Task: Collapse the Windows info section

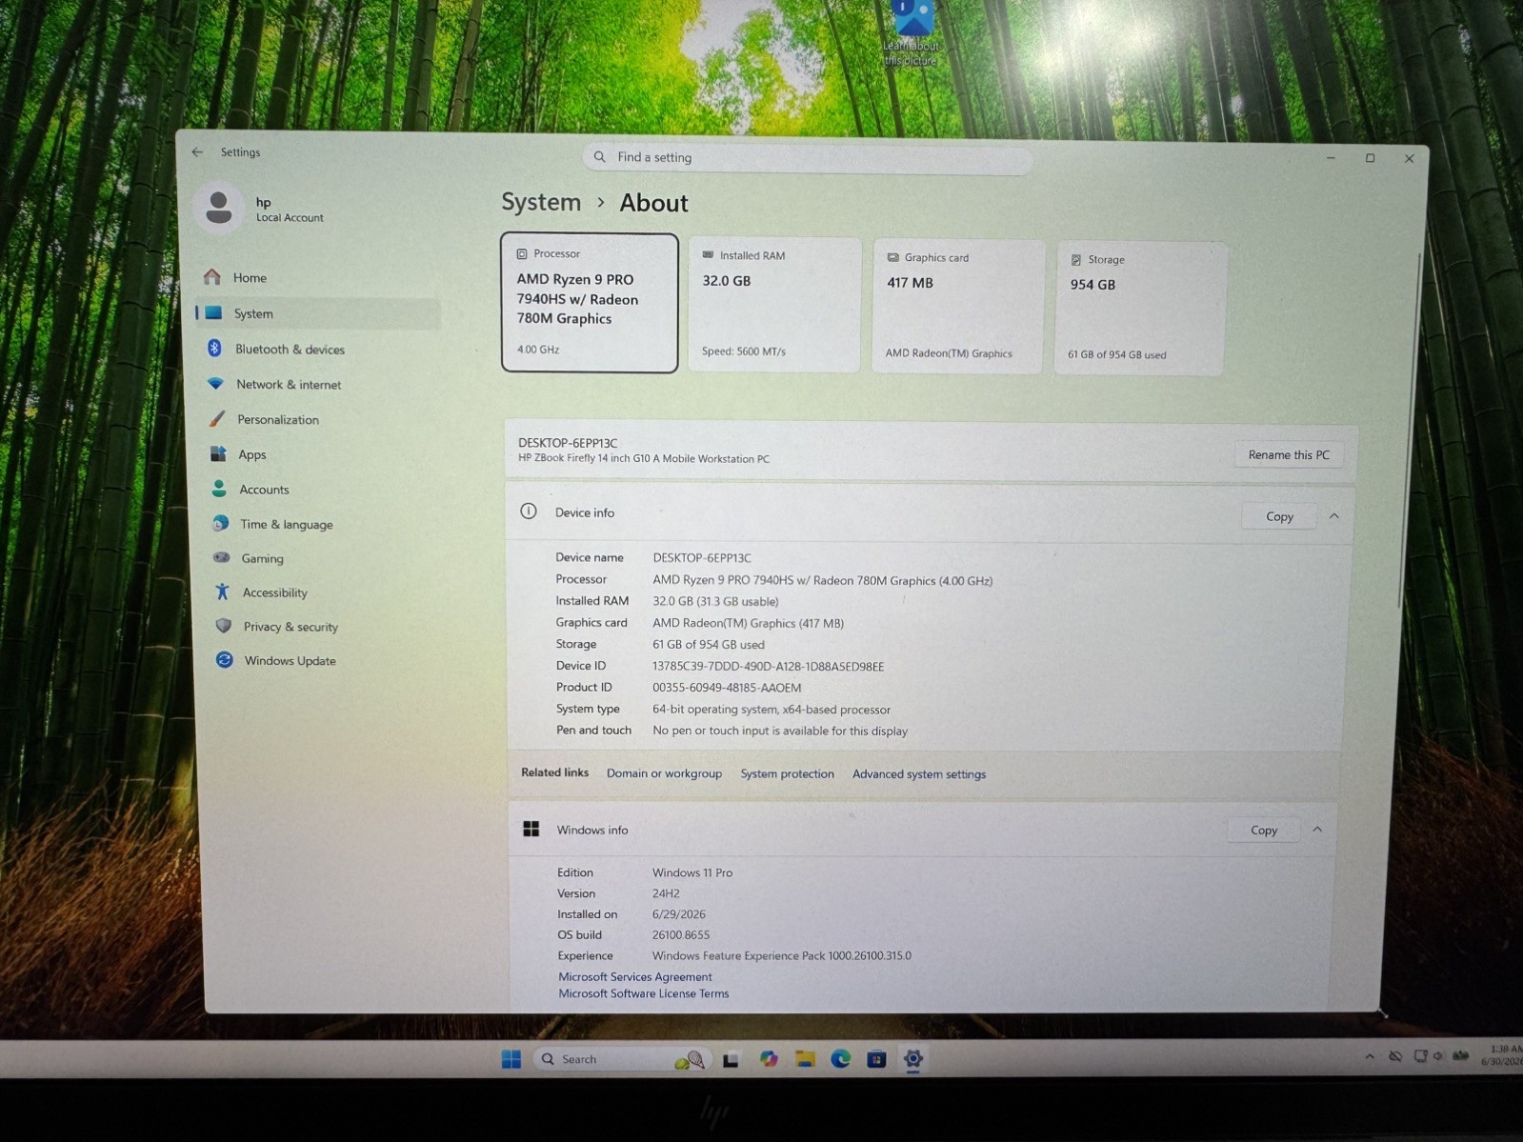Action: click(1317, 830)
